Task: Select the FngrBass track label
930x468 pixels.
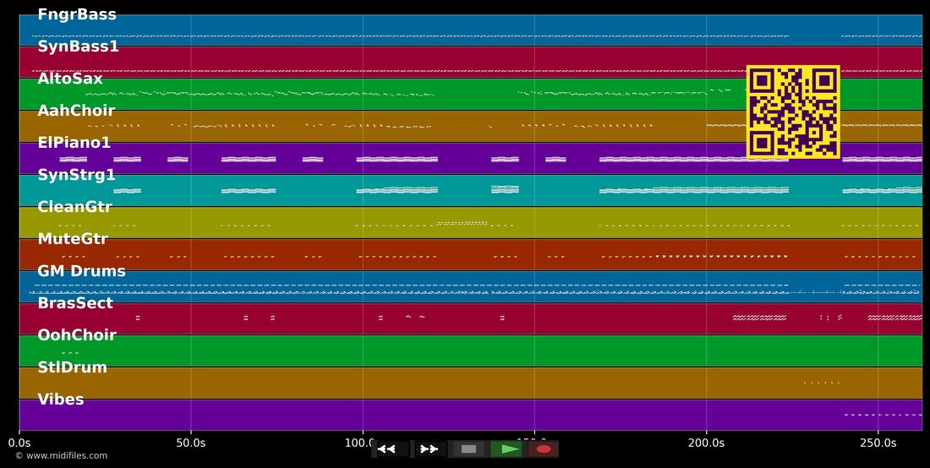Action: pos(77,15)
